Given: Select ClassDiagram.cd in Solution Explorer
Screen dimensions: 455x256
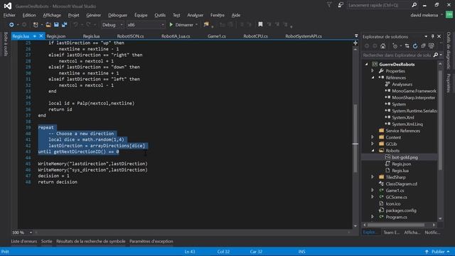Looking at the screenshot, I should 401,183.
